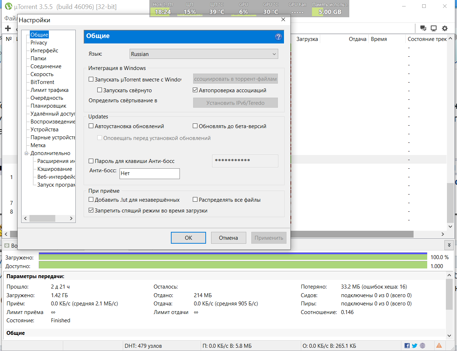This screenshot has width=457, height=351.
Task: Click Применить button
Action: click(269, 238)
